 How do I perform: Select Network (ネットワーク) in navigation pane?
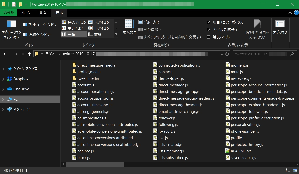(x=21, y=109)
